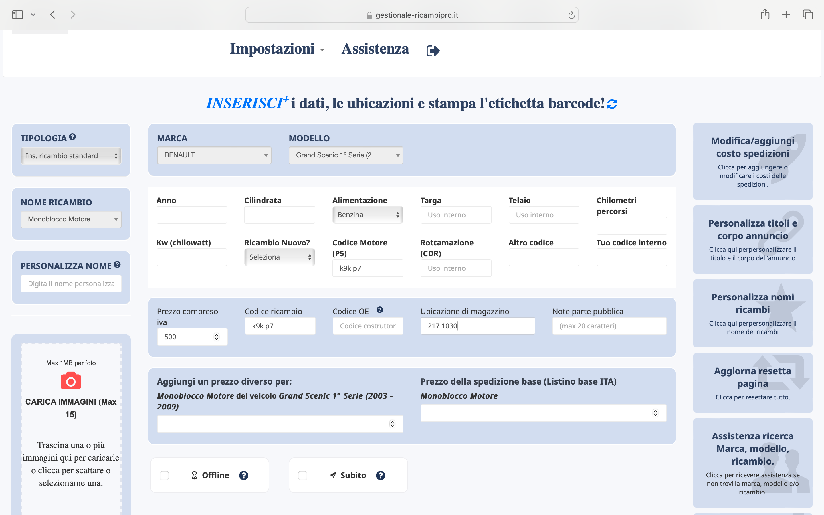Click the Ubicazione di magazzino field
The width and height of the screenshot is (824, 515).
pyautogui.click(x=478, y=326)
